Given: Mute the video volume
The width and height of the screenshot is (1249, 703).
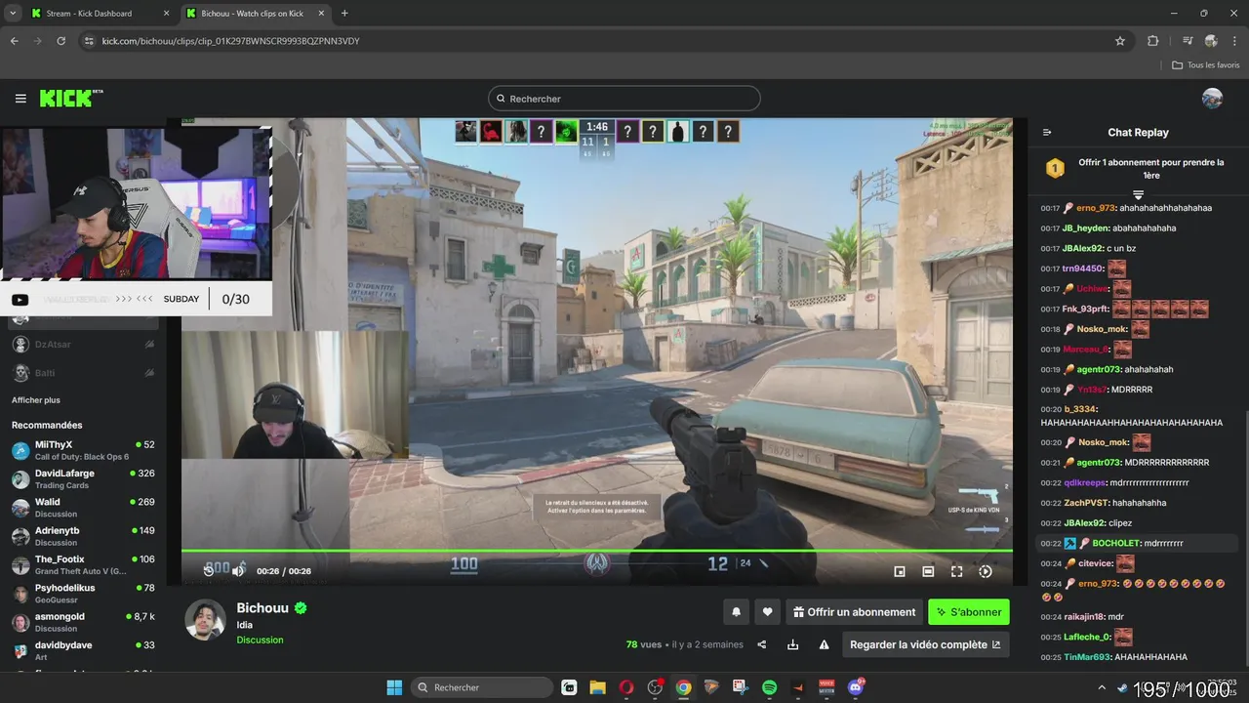Looking at the screenshot, I should (x=237, y=570).
